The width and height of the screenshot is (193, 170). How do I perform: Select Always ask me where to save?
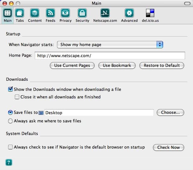click(10, 121)
